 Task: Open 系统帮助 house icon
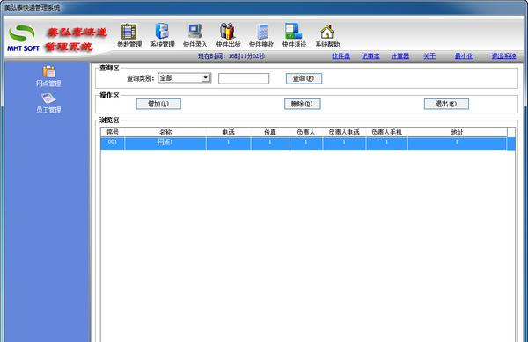pyautogui.click(x=327, y=35)
